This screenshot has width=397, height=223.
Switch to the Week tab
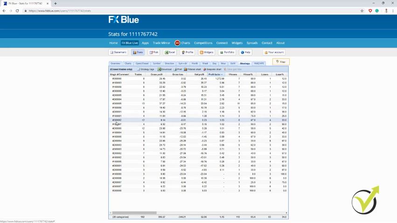point(205,63)
